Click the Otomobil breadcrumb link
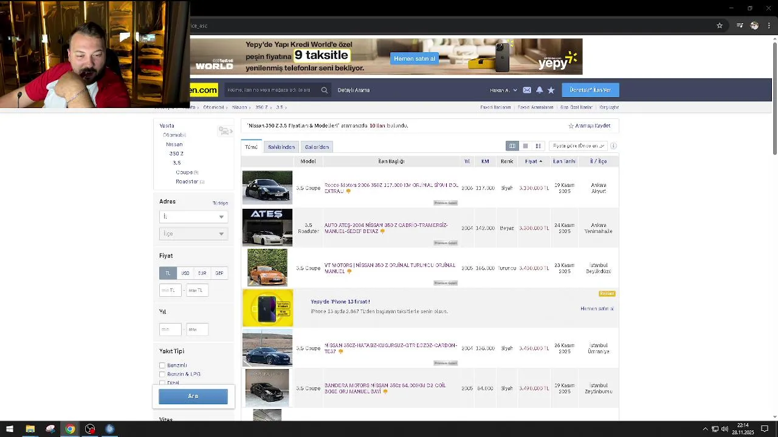 pyautogui.click(x=214, y=107)
